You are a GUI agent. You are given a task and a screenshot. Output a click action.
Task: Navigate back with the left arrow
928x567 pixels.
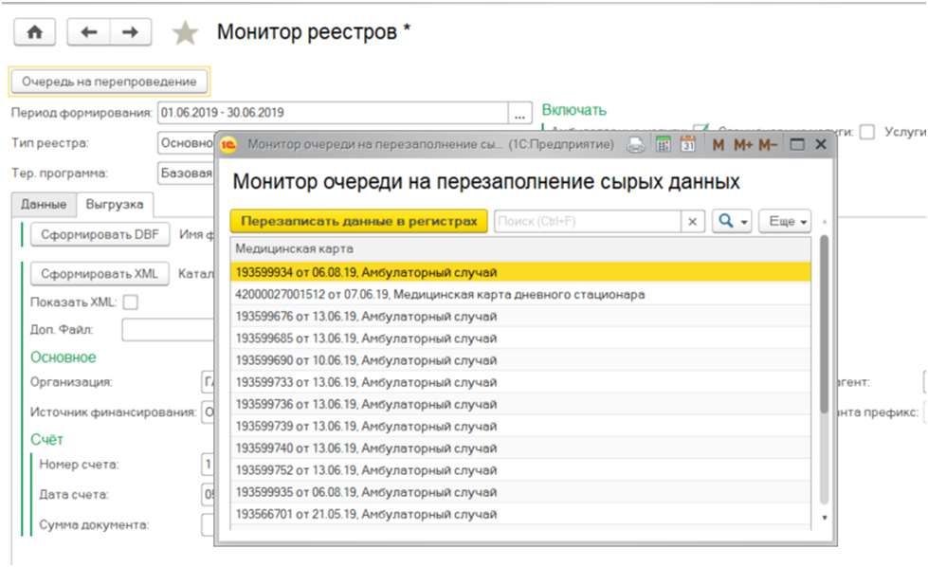pos(89,32)
